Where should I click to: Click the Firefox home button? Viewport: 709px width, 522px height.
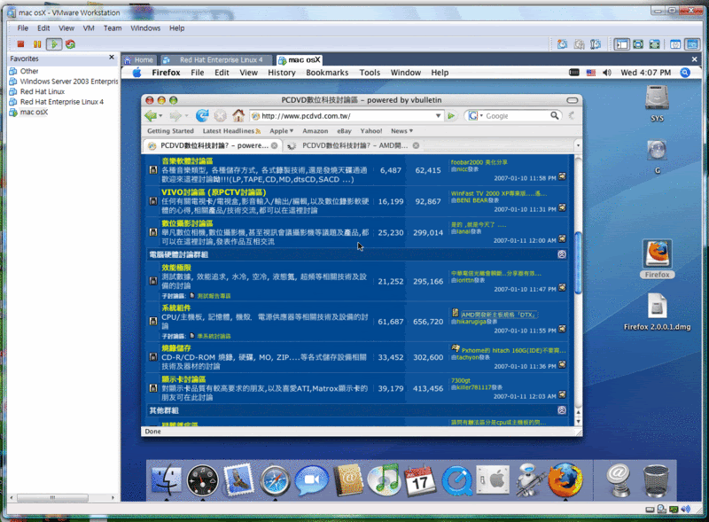point(238,116)
